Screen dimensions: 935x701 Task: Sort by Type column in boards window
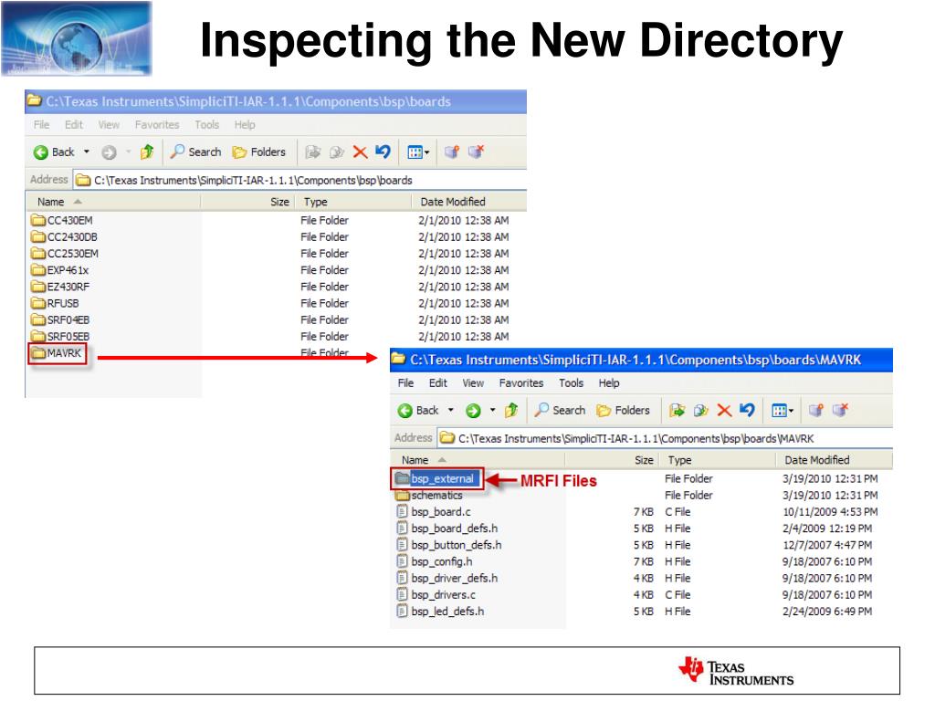click(x=353, y=202)
